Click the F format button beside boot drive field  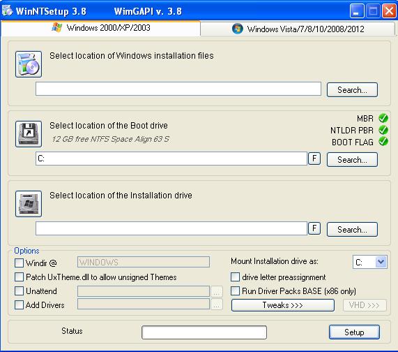click(314, 159)
